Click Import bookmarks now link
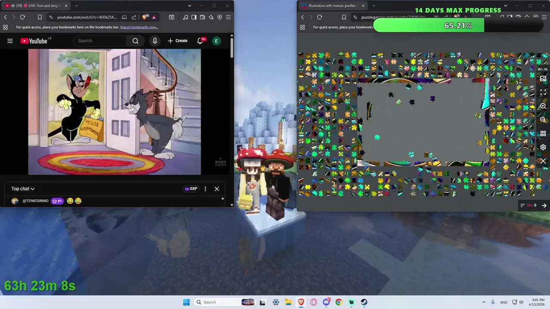Viewport: 550px width, 309px height. tap(139, 27)
